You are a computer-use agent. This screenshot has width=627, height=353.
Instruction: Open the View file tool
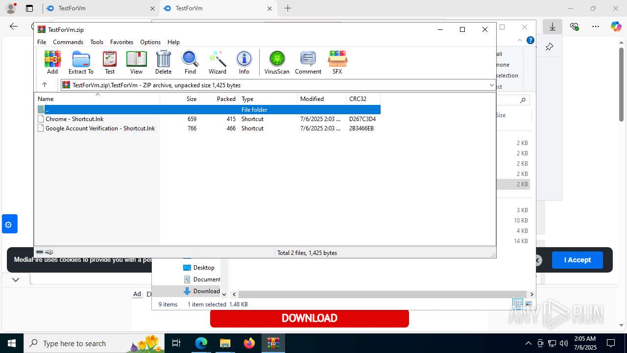(136, 62)
